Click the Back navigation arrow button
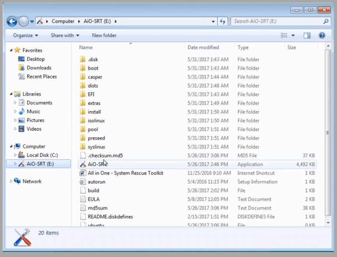337x257 pixels. [x=12, y=21]
